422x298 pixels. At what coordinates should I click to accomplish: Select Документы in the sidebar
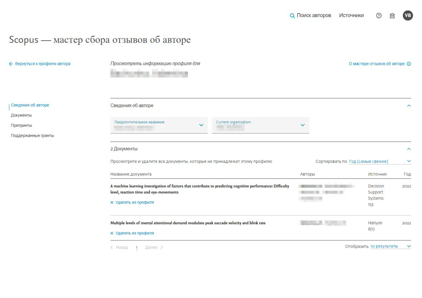[x=21, y=115]
